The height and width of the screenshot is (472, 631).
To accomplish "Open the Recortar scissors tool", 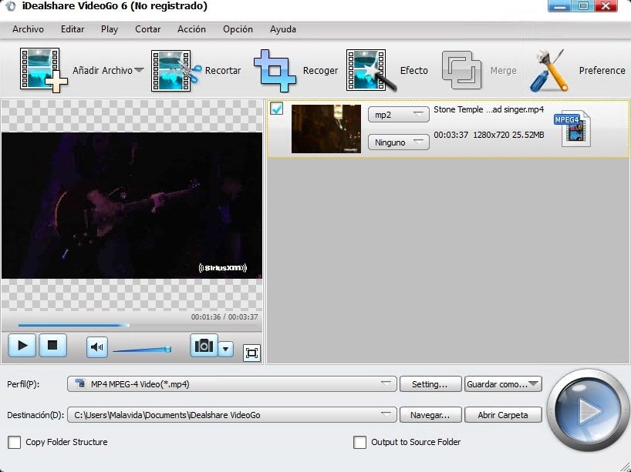I will (176, 71).
